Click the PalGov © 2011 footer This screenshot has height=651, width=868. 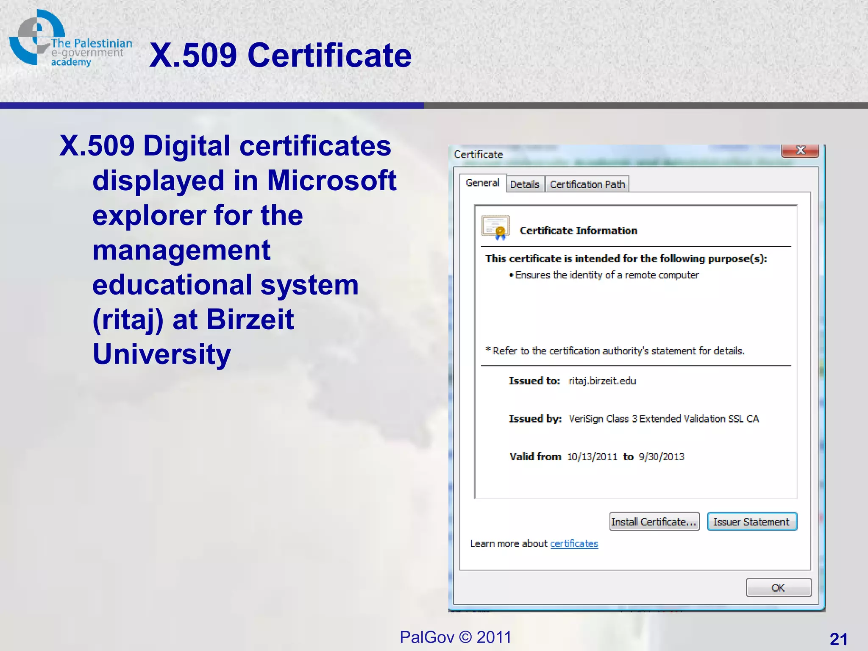pos(456,637)
